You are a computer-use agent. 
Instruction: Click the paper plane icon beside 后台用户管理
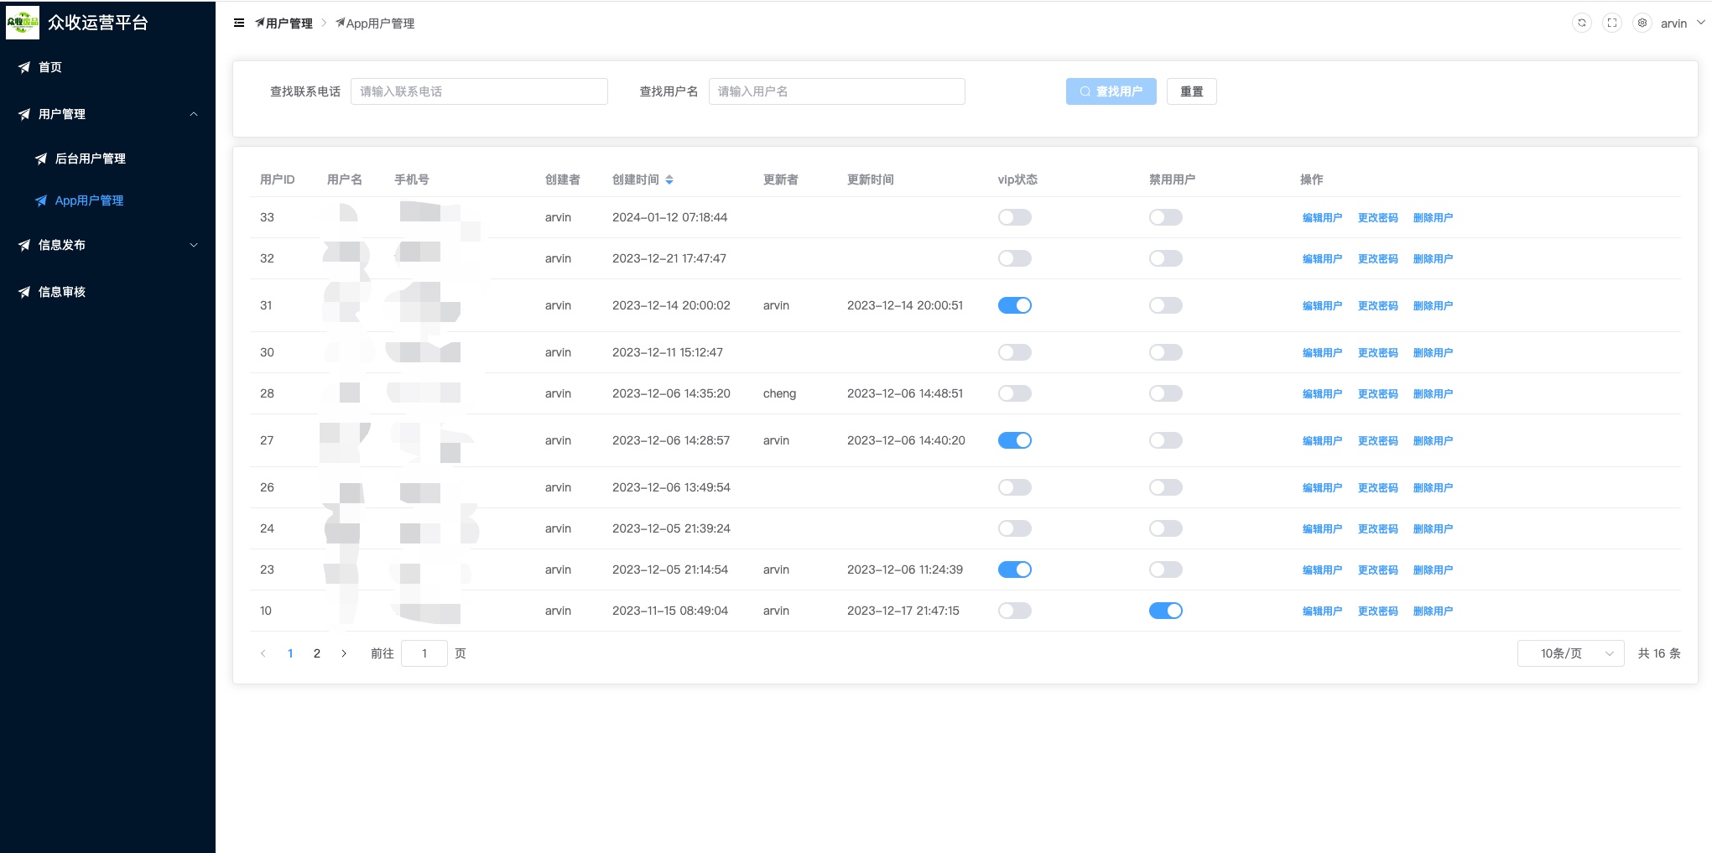coord(41,159)
